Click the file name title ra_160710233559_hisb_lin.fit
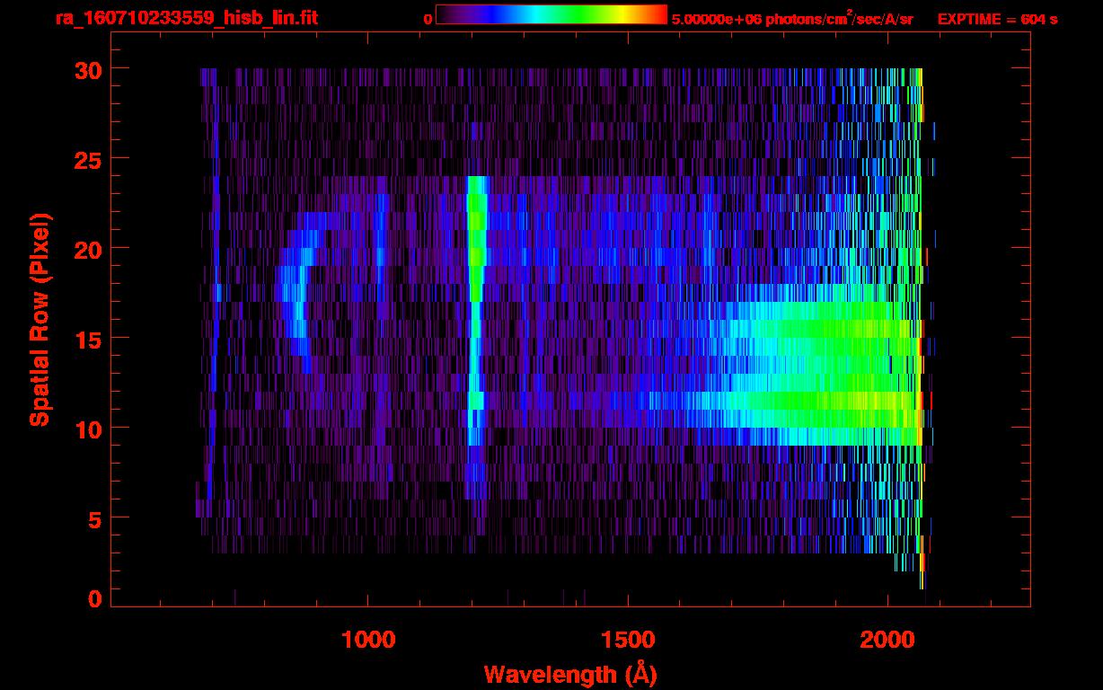 (x=186, y=18)
